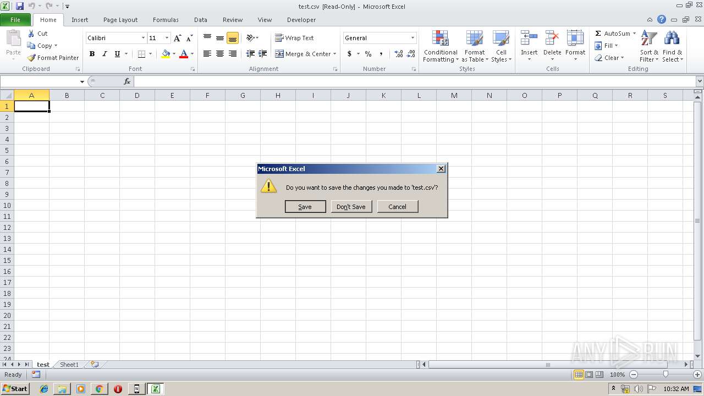Select the Sheet1 worksheet tab

[x=69, y=365]
